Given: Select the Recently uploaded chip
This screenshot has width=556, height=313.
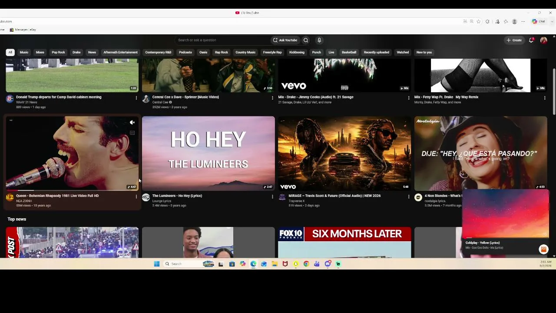Looking at the screenshot, I should 376,52.
